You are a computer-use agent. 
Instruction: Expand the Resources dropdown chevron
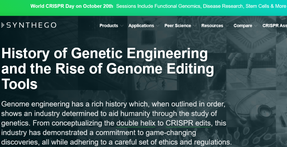tap(227, 26)
